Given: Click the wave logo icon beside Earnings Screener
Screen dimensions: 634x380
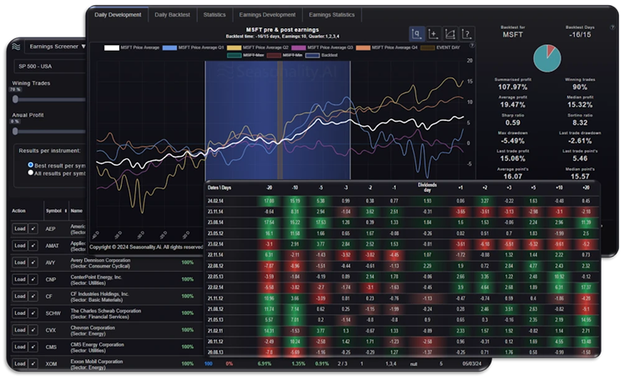Looking at the screenshot, I should pyautogui.click(x=14, y=47).
